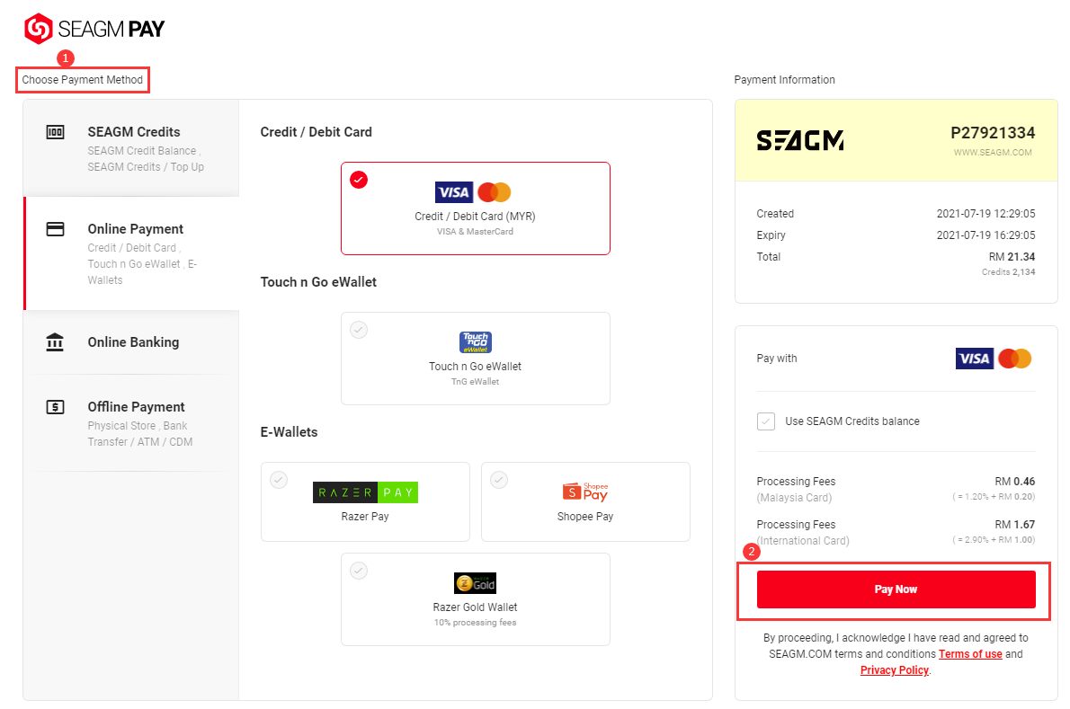This screenshot has height=709, width=1070.
Task: Click the WWW.SEAGM.COM text
Action: pyautogui.click(x=993, y=153)
